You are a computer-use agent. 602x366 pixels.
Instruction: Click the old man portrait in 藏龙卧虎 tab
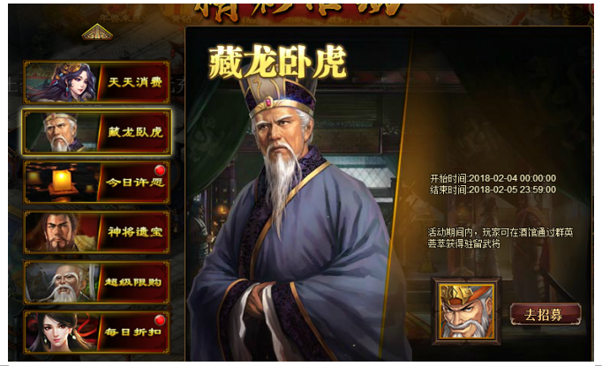click(x=62, y=132)
